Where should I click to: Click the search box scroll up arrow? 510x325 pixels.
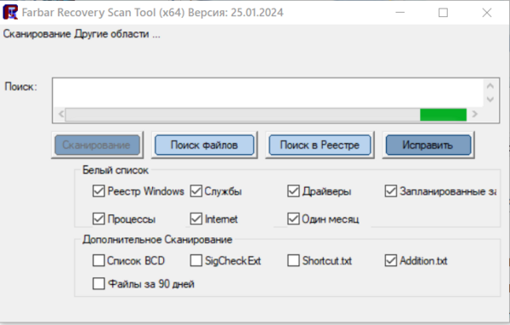tap(490, 86)
